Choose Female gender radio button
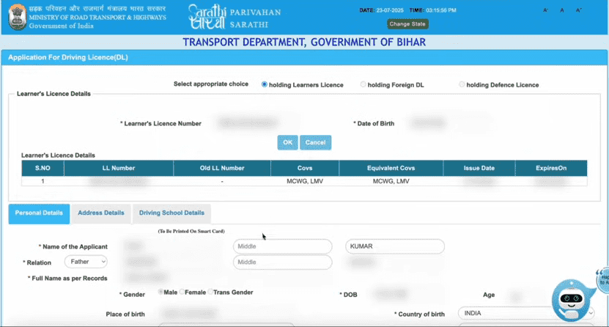609x327 pixels. tap(182, 292)
